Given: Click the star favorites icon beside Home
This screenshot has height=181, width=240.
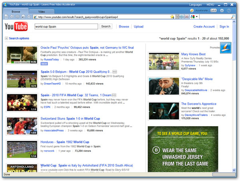Looking at the screenshot, I should (28, 17).
